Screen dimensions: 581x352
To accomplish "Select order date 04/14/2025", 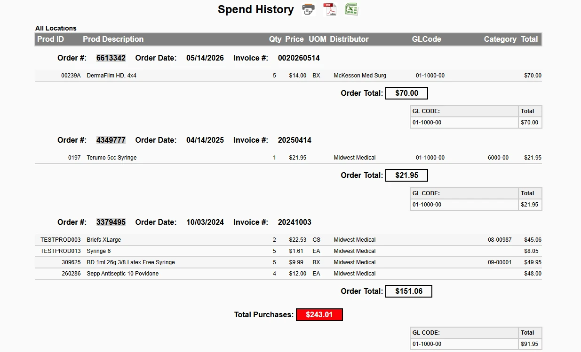I will (205, 140).
